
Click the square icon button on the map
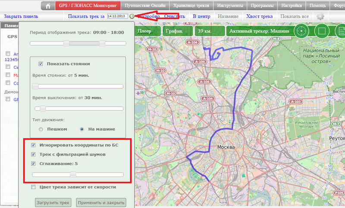point(321,31)
